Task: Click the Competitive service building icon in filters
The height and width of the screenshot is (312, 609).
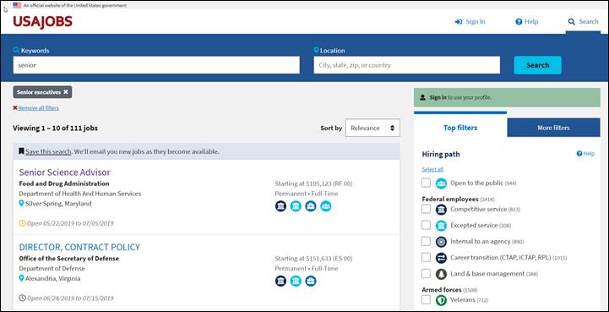Action: point(441,210)
